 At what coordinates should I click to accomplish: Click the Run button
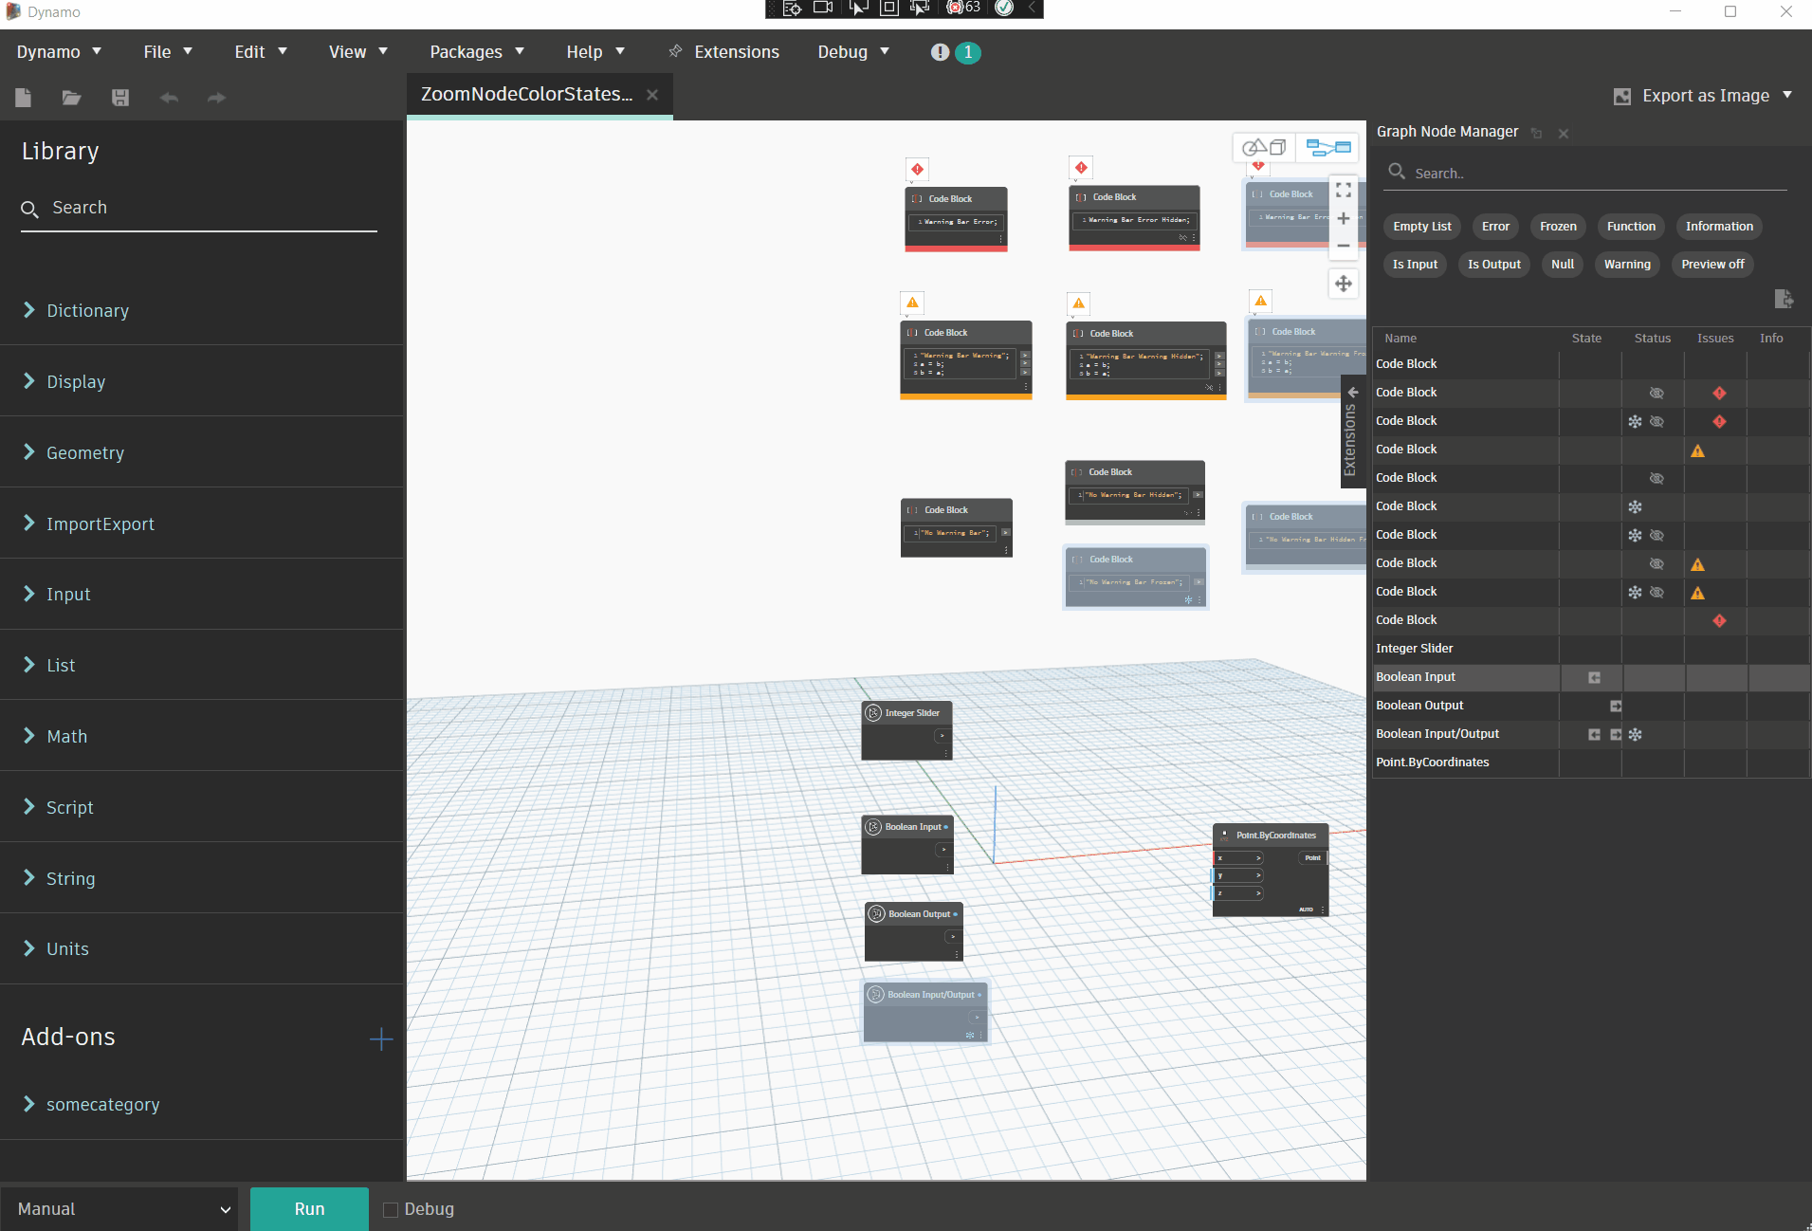point(309,1209)
